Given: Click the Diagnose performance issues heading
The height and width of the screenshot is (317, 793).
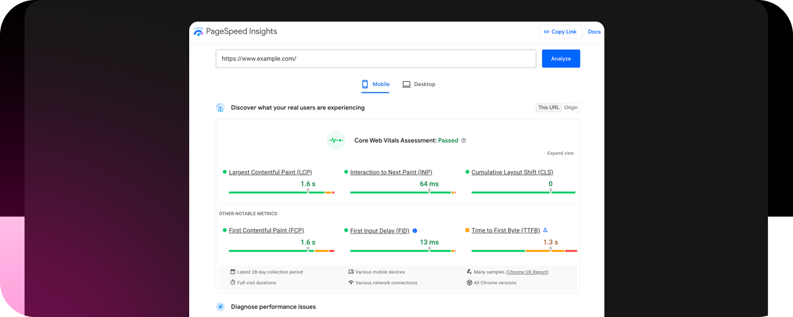Looking at the screenshot, I should (273, 306).
